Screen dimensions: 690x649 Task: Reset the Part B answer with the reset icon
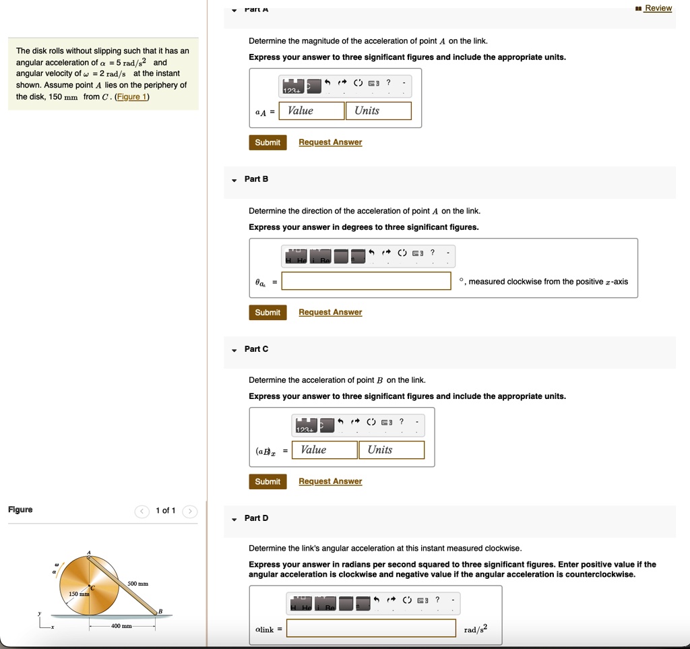(x=402, y=253)
